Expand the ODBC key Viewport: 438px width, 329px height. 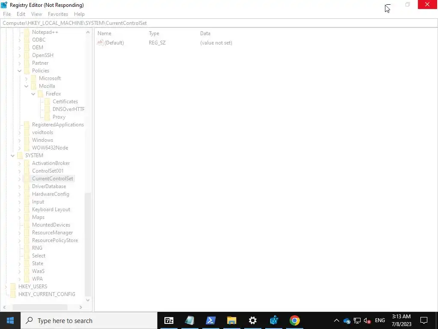point(20,40)
